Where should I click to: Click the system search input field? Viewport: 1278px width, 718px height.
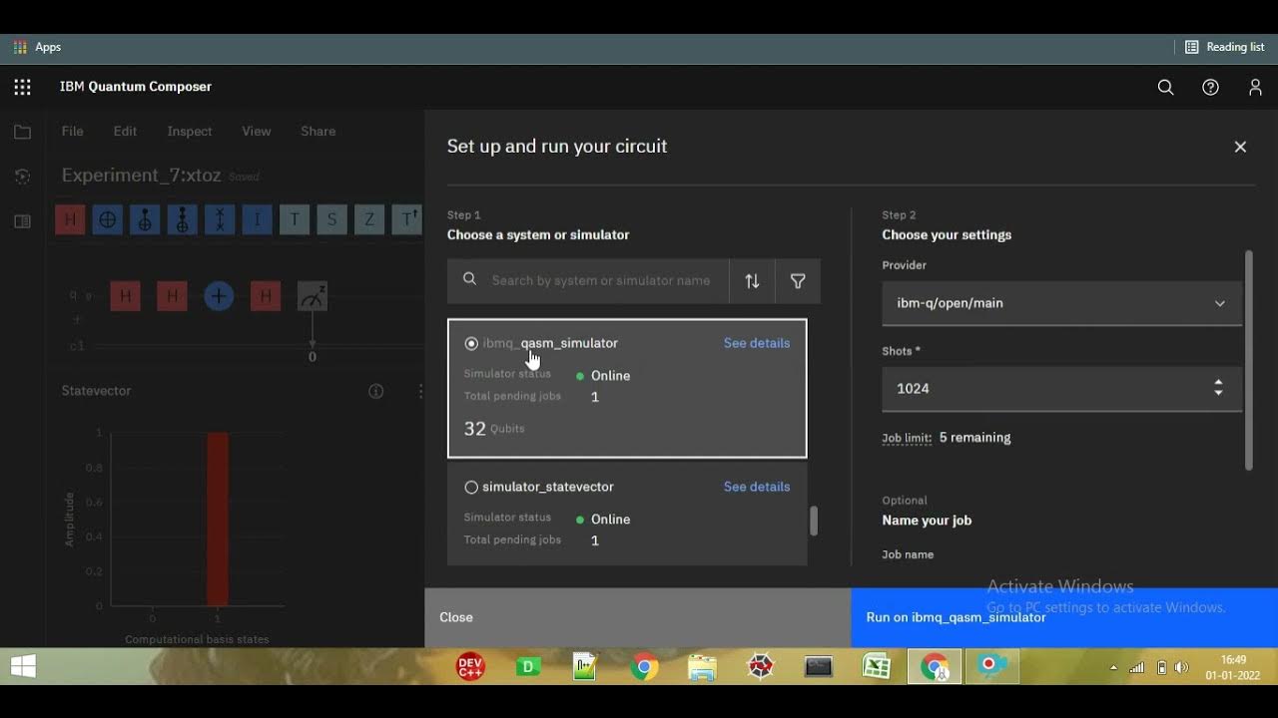(588, 281)
